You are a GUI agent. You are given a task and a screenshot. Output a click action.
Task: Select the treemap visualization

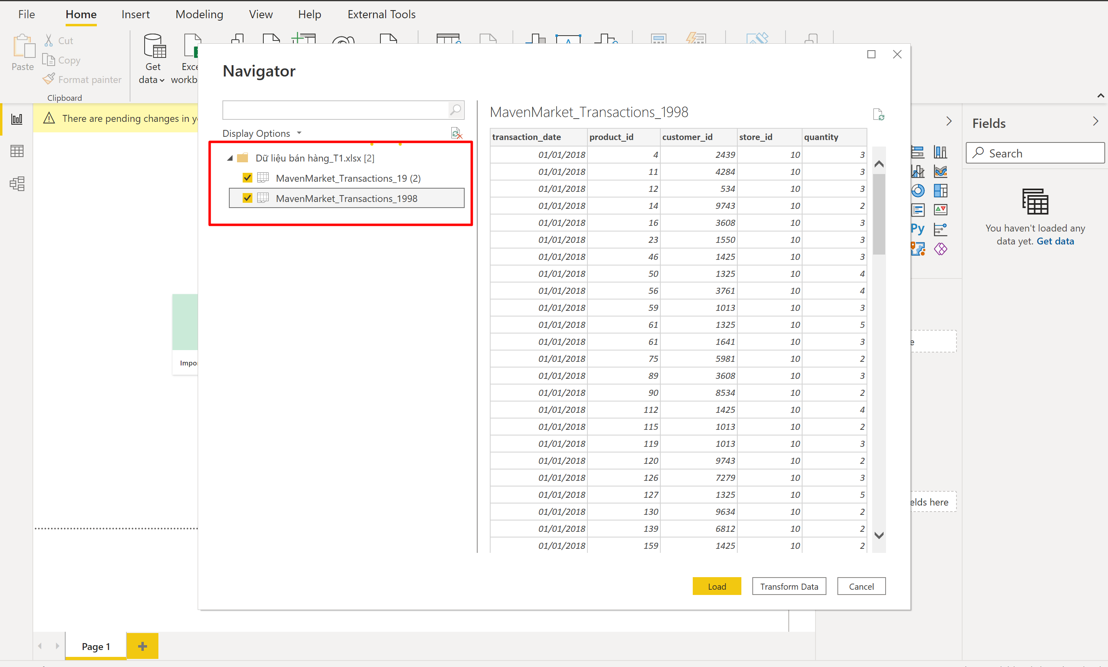click(940, 191)
